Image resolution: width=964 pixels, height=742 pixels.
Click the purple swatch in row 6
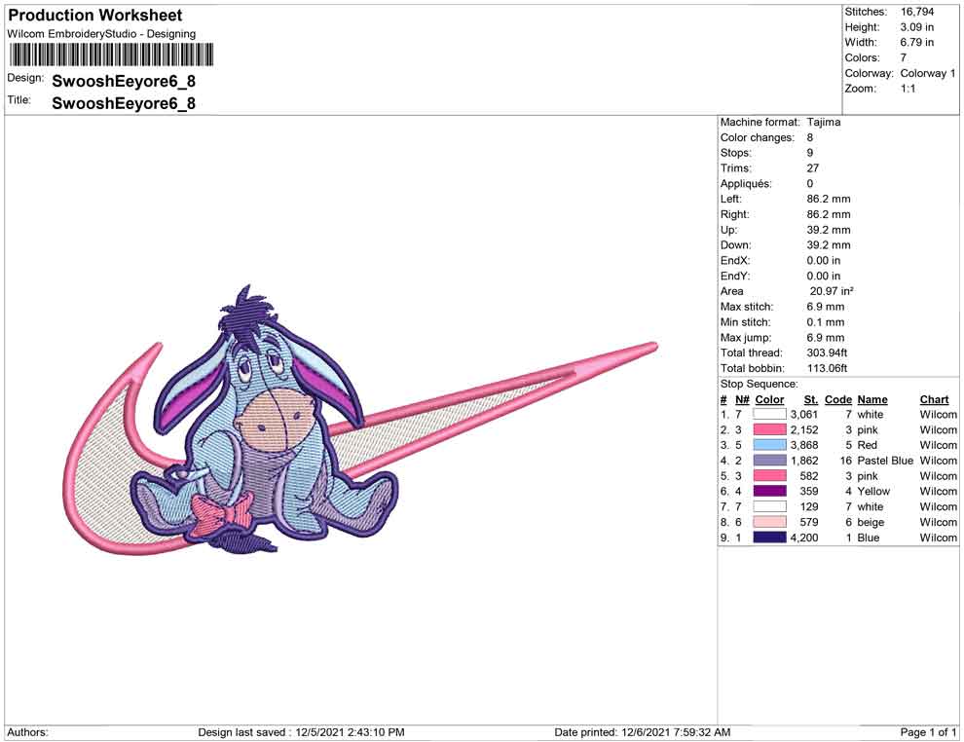(x=769, y=491)
